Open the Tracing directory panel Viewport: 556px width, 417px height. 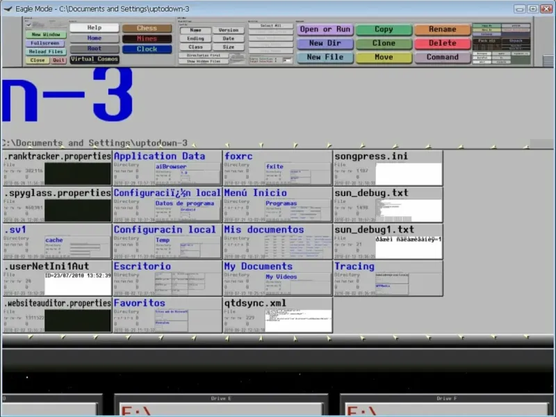[x=388, y=279]
